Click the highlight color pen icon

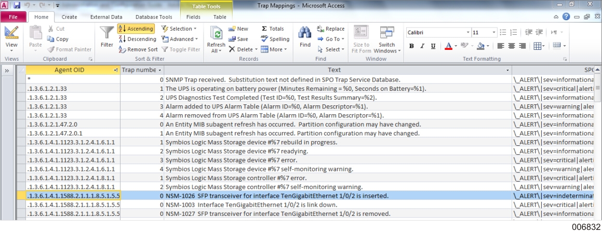(x=465, y=46)
